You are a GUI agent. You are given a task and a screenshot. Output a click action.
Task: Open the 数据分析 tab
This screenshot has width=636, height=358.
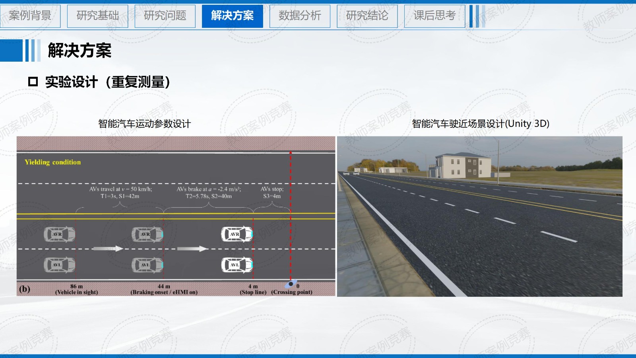coord(300,16)
